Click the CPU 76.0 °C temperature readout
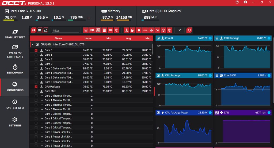 point(10,17)
